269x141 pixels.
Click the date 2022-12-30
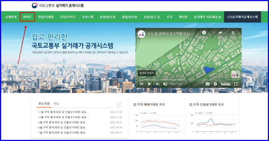coord(116,112)
